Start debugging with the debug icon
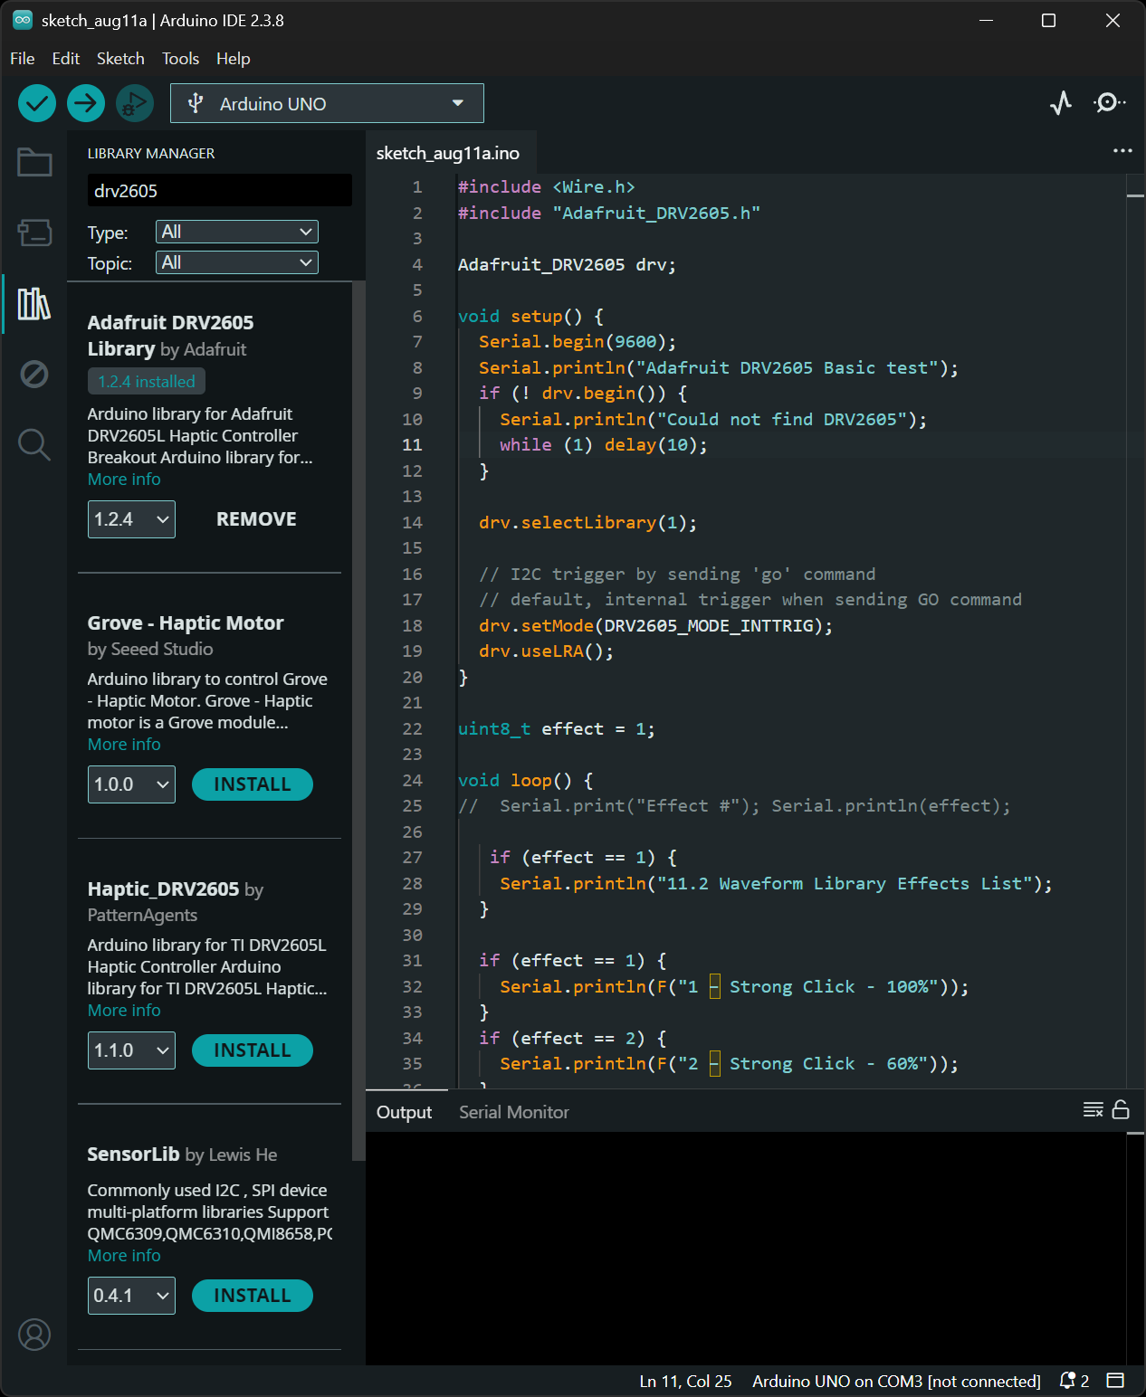The width and height of the screenshot is (1146, 1397). point(135,103)
